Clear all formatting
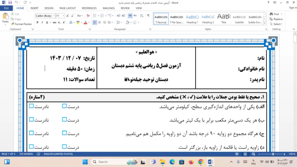This screenshot has height=167, width=297. (x=88, y=16)
